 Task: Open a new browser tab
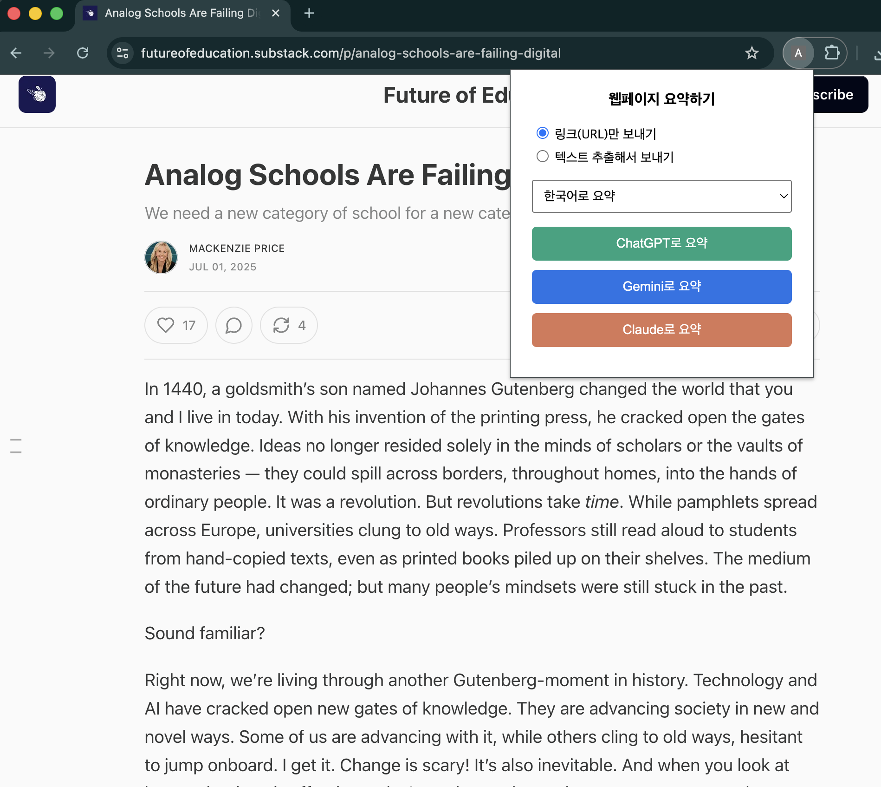coord(309,13)
